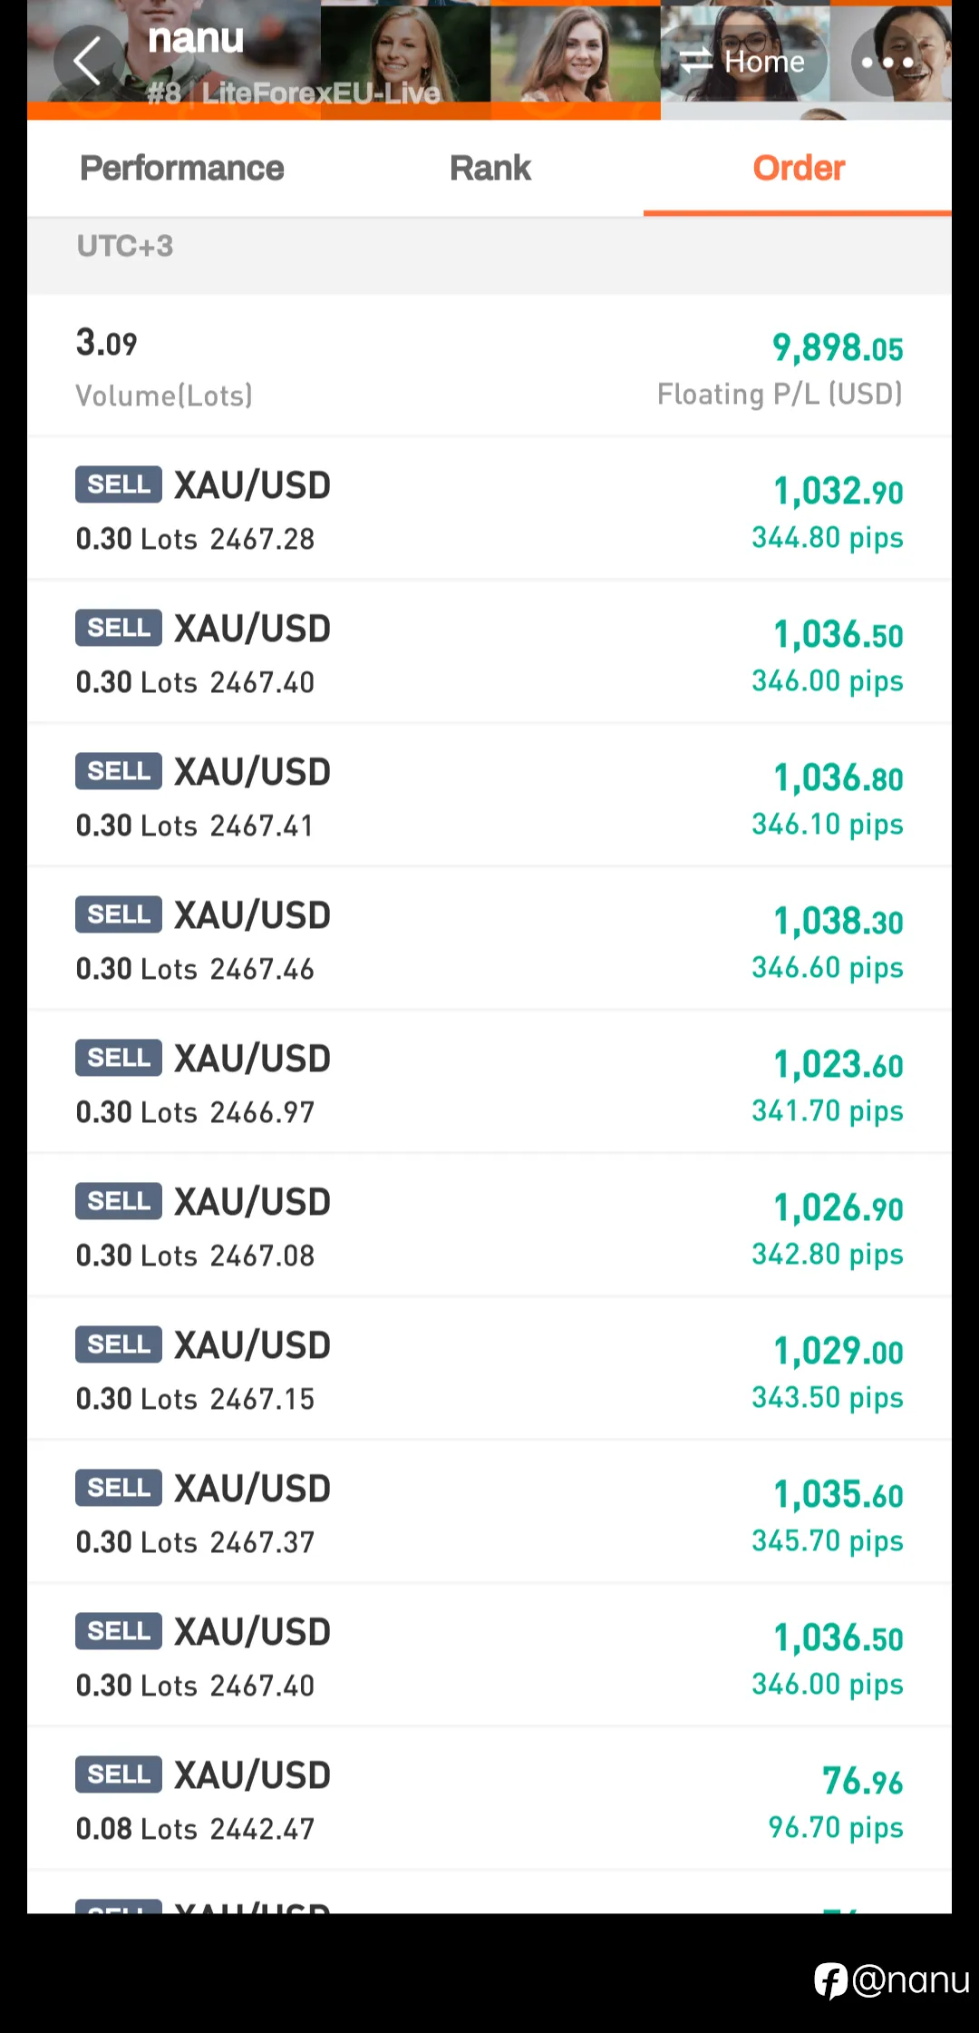
Task: Tap the 1,038.30 profit amount
Action: point(838,921)
